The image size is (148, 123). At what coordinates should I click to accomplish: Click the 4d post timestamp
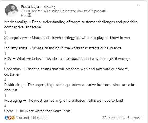[x=22, y=15]
